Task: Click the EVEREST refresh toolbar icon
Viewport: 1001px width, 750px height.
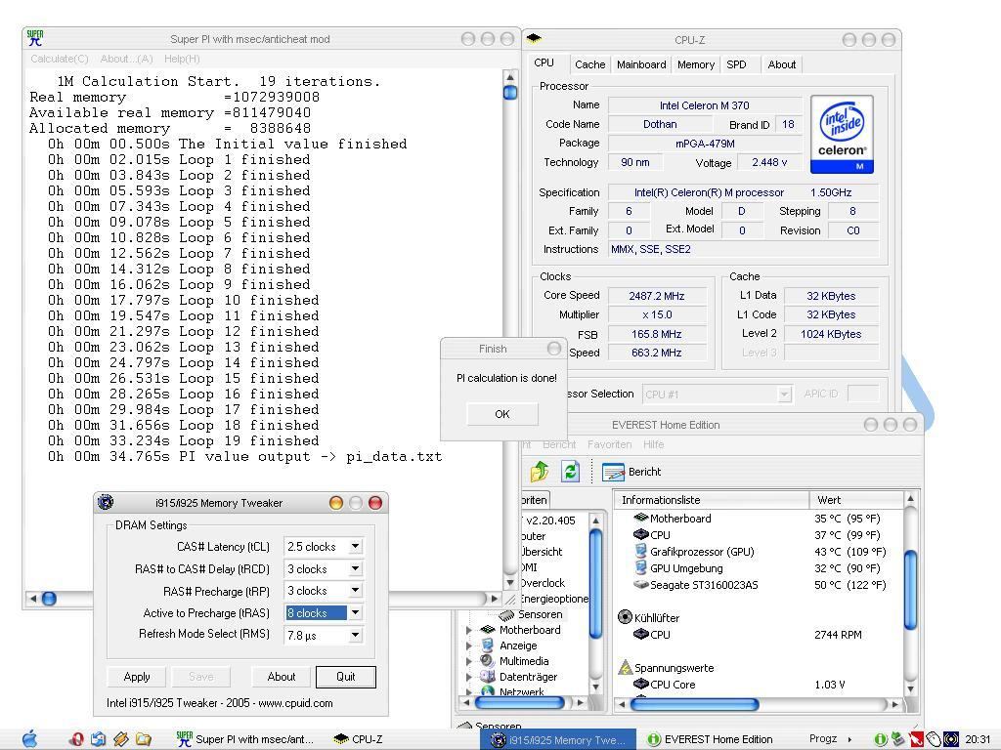Action: point(570,472)
